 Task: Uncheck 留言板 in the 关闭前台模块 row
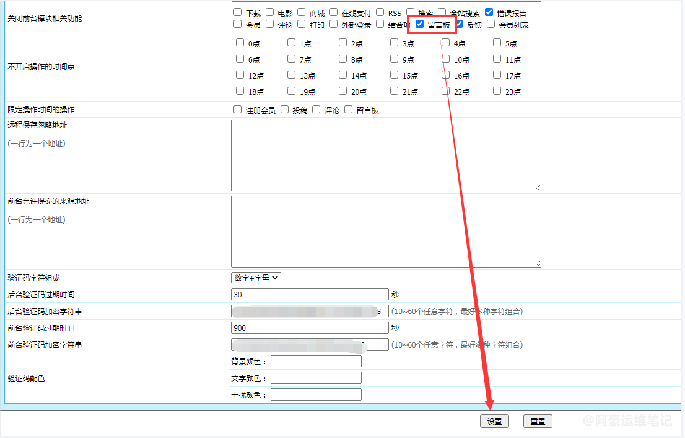click(420, 24)
